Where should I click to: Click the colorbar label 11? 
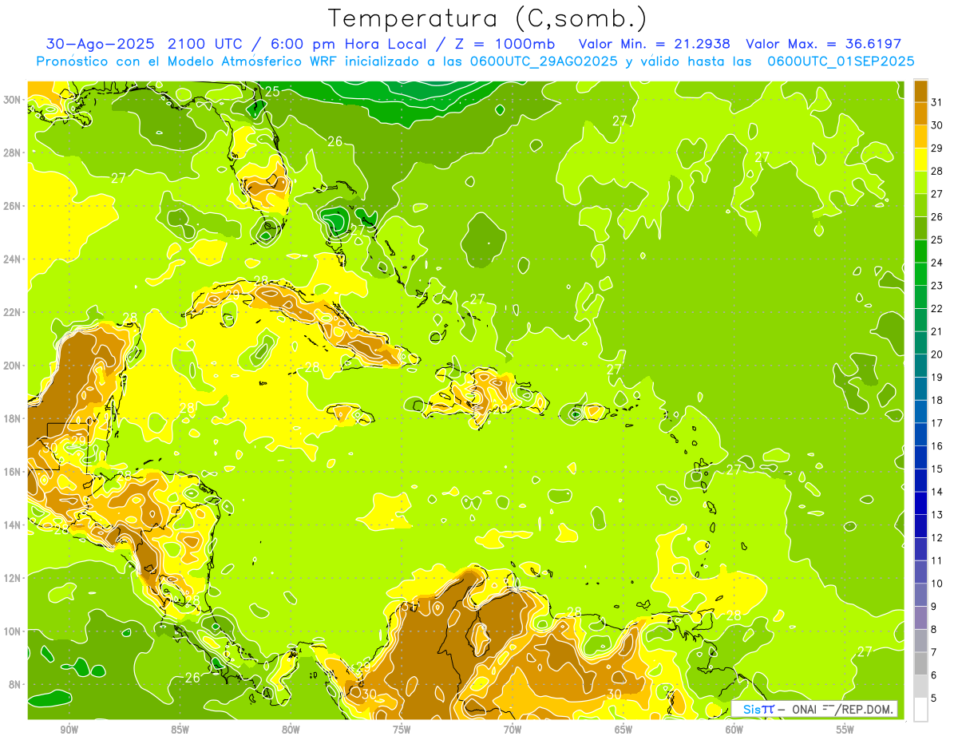tap(937, 560)
